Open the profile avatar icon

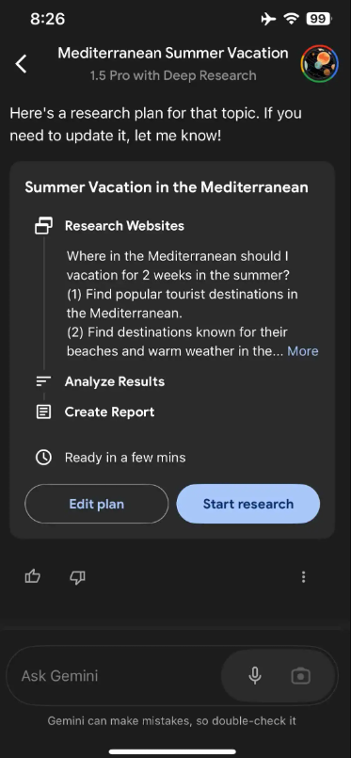click(319, 64)
